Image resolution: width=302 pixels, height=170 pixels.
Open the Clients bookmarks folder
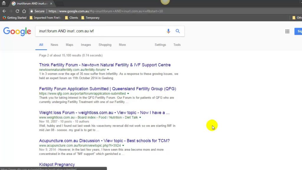(x=72, y=18)
